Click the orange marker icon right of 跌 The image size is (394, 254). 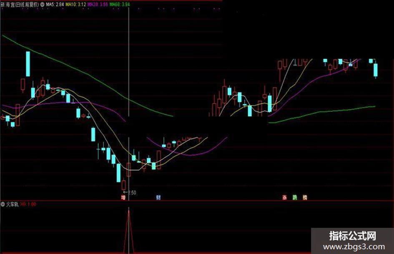coord(305,197)
